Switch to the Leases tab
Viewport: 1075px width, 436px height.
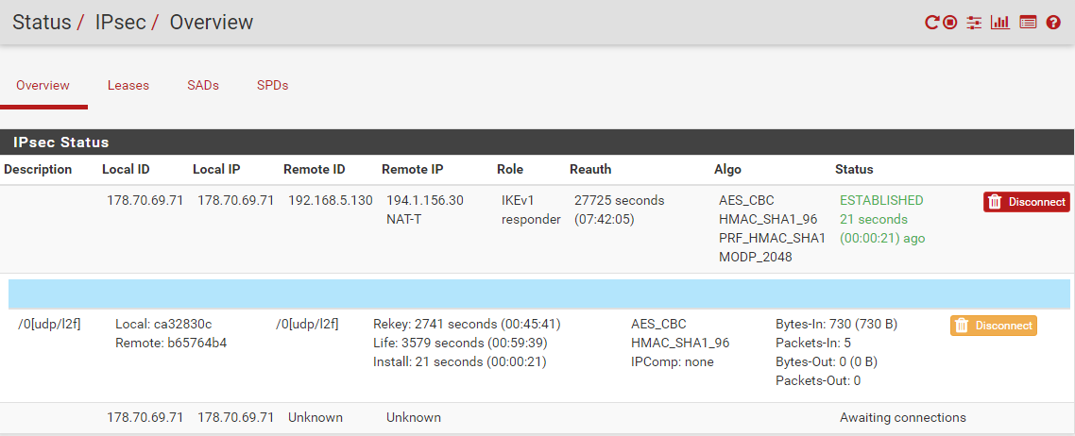[128, 85]
